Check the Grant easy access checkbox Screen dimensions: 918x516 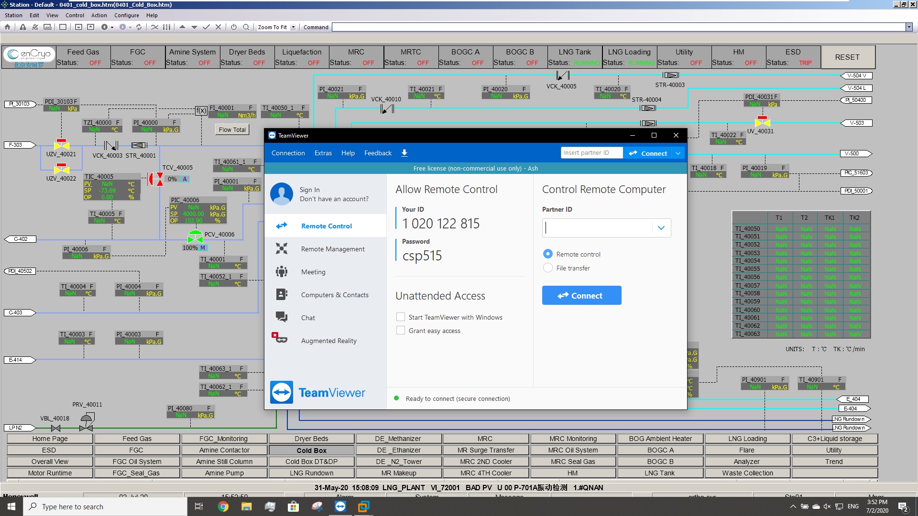[x=401, y=330]
